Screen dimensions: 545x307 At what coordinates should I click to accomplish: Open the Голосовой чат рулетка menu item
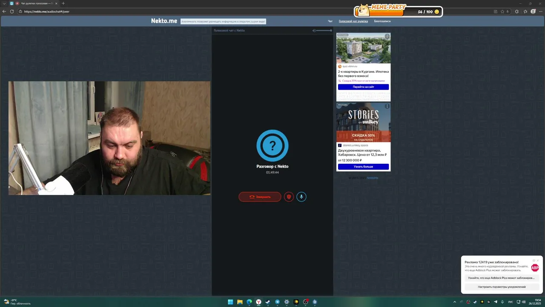pyautogui.click(x=353, y=21)
